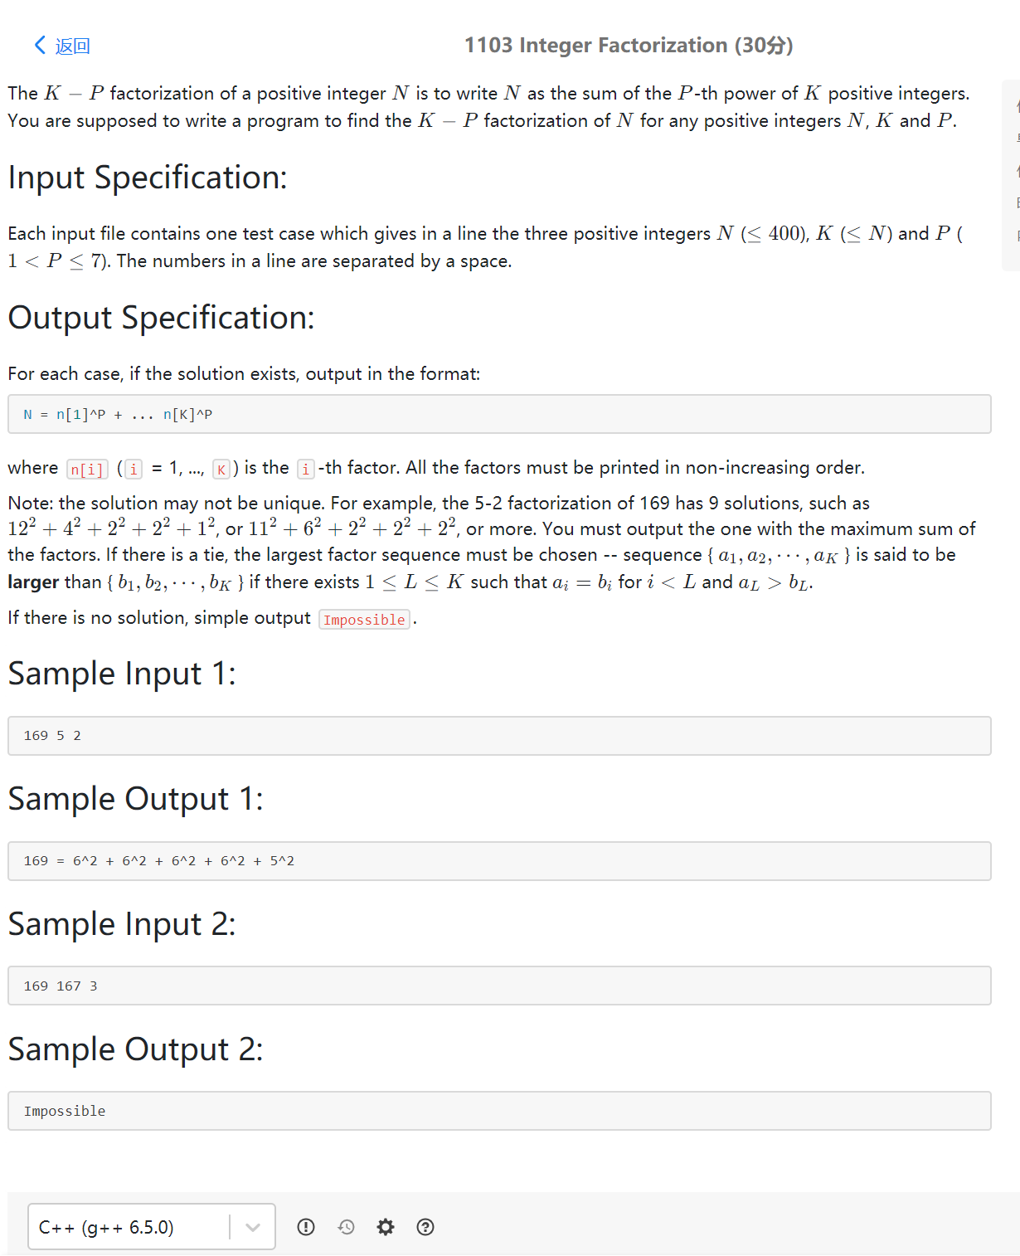
Task: Open submission history clock icon
Action: pyautogui.click(x=346, y=1227)
